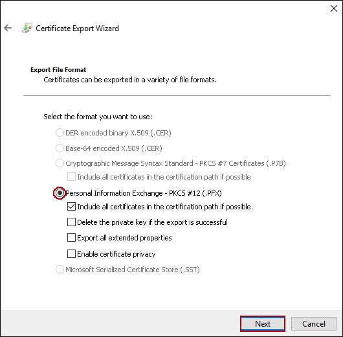Uncheck Include all certificates checkbox under PFX
This screenshot has height=337, width=343.
pos(71,207)
